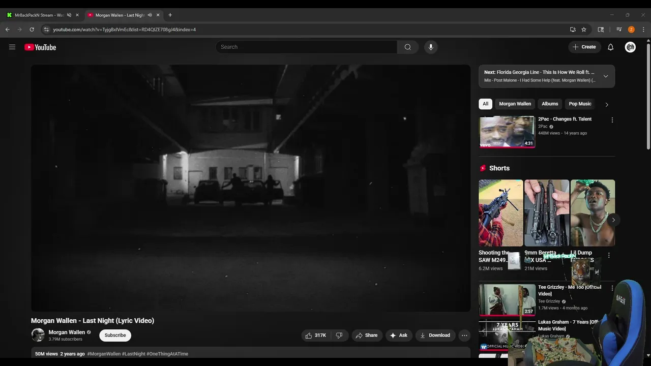Open the Create button
This screenshot has height=366, width=651.
pyautogui.click(x=584, y=47)
